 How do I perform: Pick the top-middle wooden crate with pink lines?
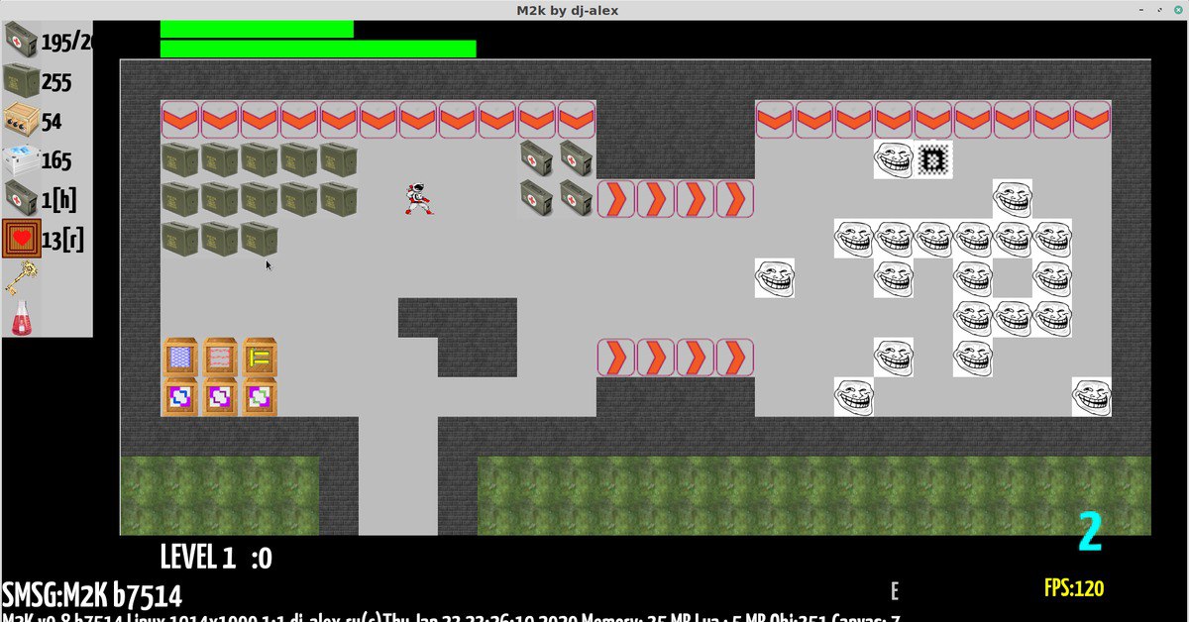[x=220, y=358]
